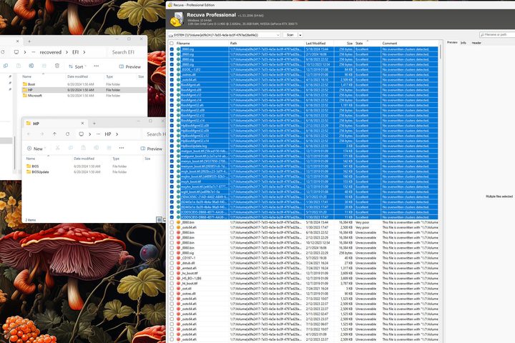Viewport: 515px width, 343px height.
Task: Expand chevron after EFI in address bar
Action: [84, 52]
